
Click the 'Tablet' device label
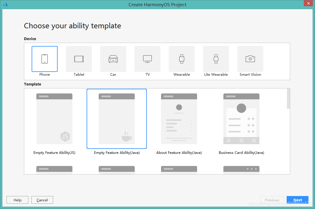coord(79,75)
